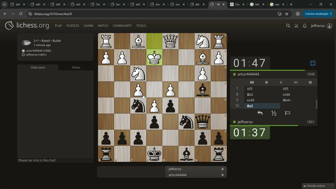This screenshot has width=336, height=189.
Task: Click the white queen on d1
Action: coord(170,41)
